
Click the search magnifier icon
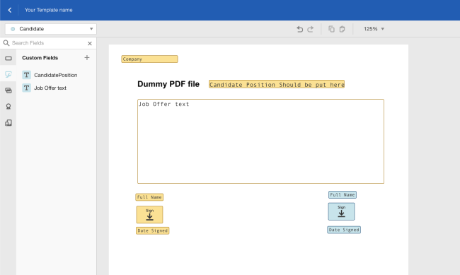click(6, 43)
